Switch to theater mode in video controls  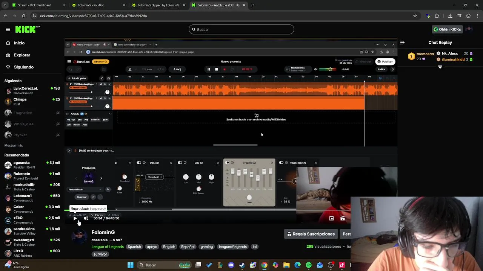coord(343,218)
